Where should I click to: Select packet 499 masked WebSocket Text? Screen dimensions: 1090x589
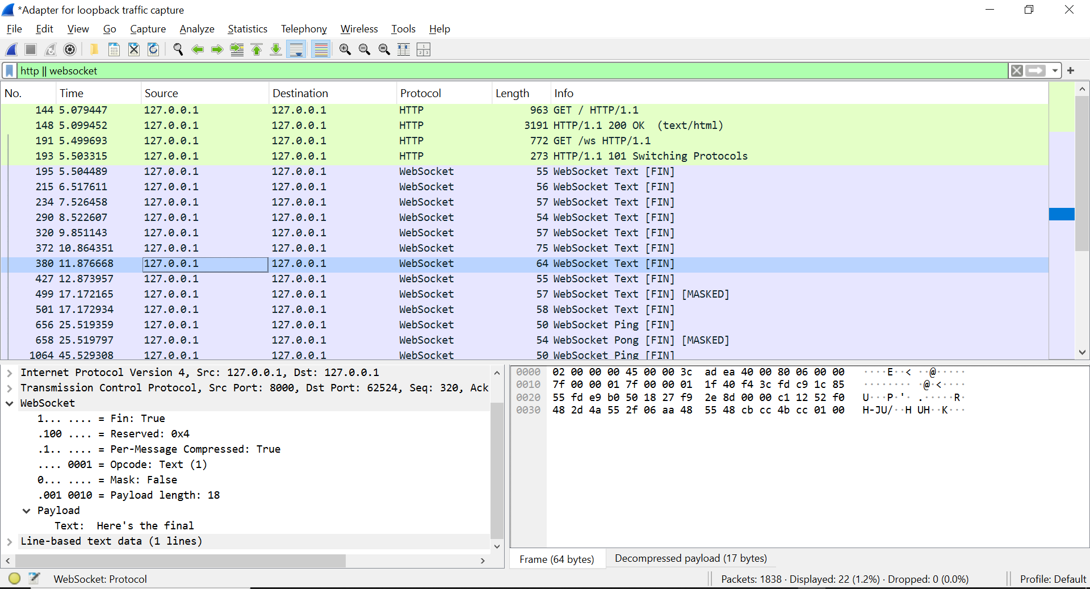coord(525,294)
